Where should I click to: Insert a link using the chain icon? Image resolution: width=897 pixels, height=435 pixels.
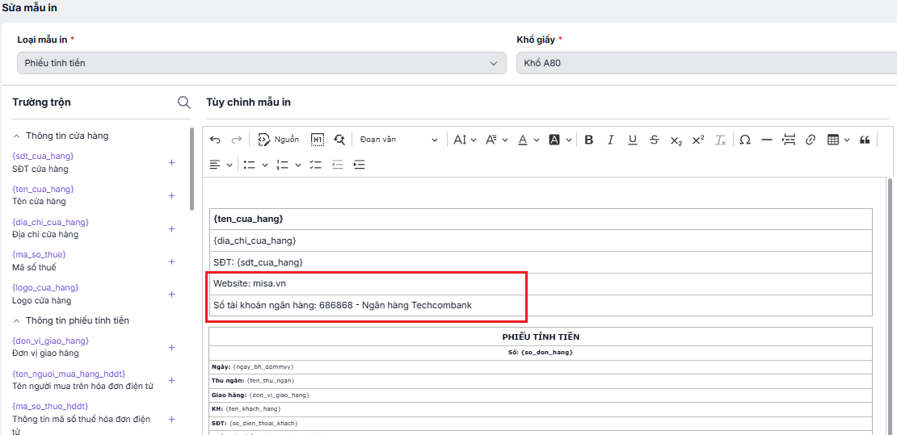point(811,140)
